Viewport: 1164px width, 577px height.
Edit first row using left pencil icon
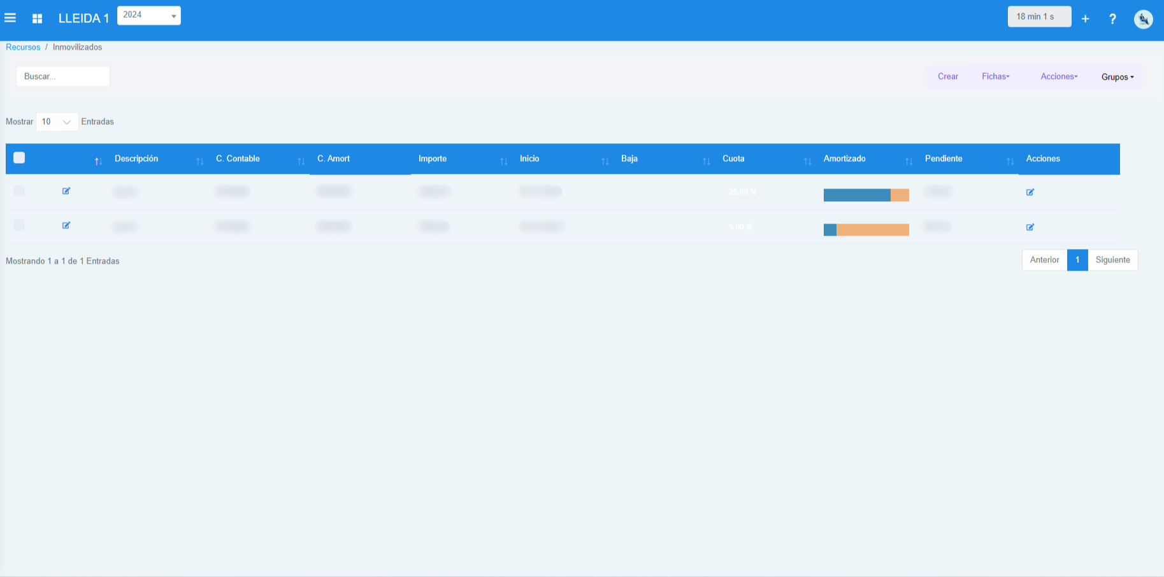(x=66, y=191)
